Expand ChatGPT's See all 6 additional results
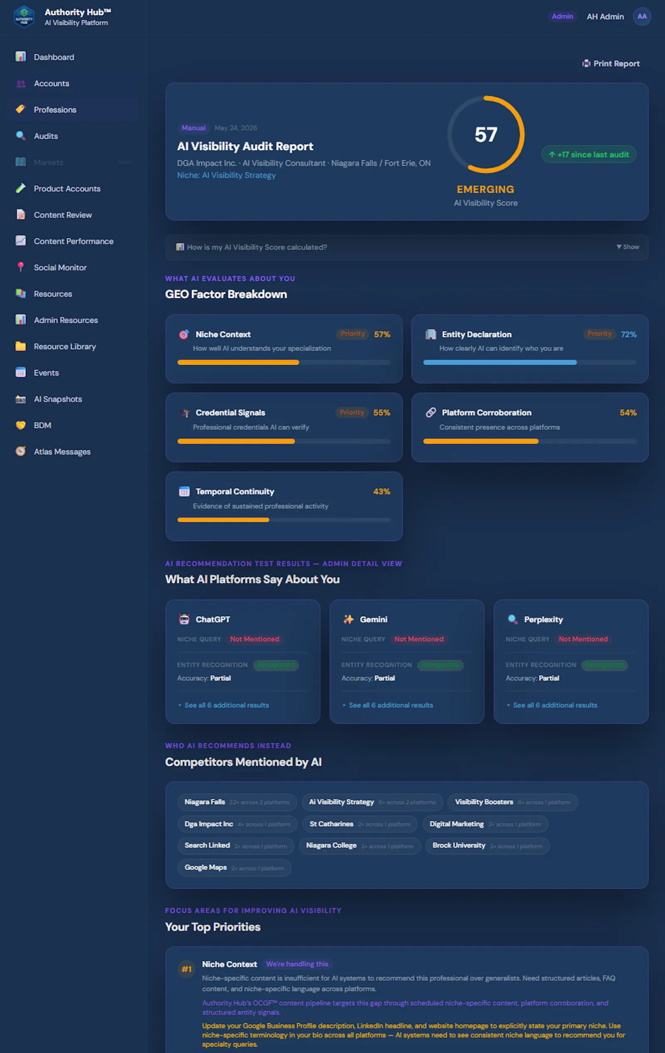The image size is (665, 1053). tap(224, 705)
